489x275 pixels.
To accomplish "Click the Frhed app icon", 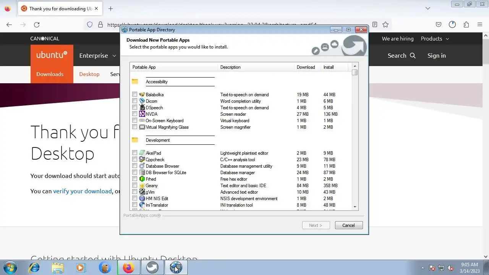I will pos(142,179).
